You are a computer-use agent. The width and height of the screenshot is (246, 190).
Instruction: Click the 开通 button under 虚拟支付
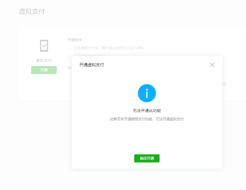(x=44, y=70)
